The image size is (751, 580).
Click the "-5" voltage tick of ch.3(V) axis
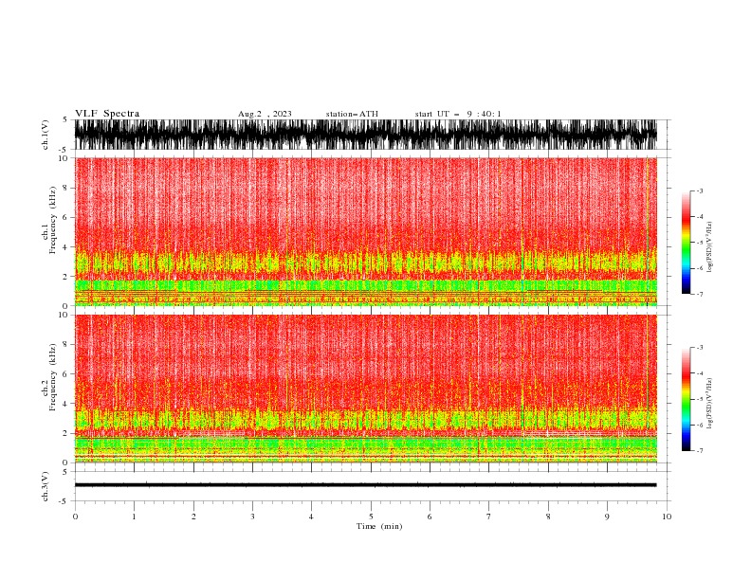(x=64, y=501)
